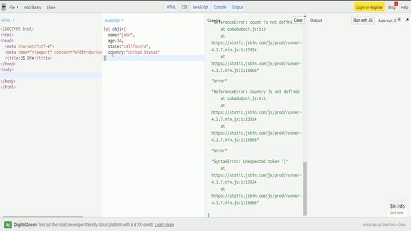The height and width of the screenshot is (231, 411).
Task: Open the Bin info box
Action: pyautogui.click(x=398, y=209)
